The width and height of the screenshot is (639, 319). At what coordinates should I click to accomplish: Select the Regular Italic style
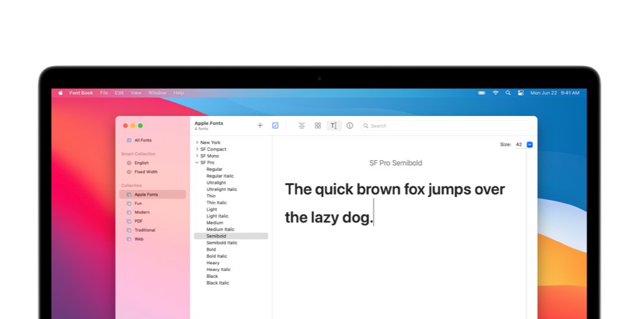coord(220,176)
